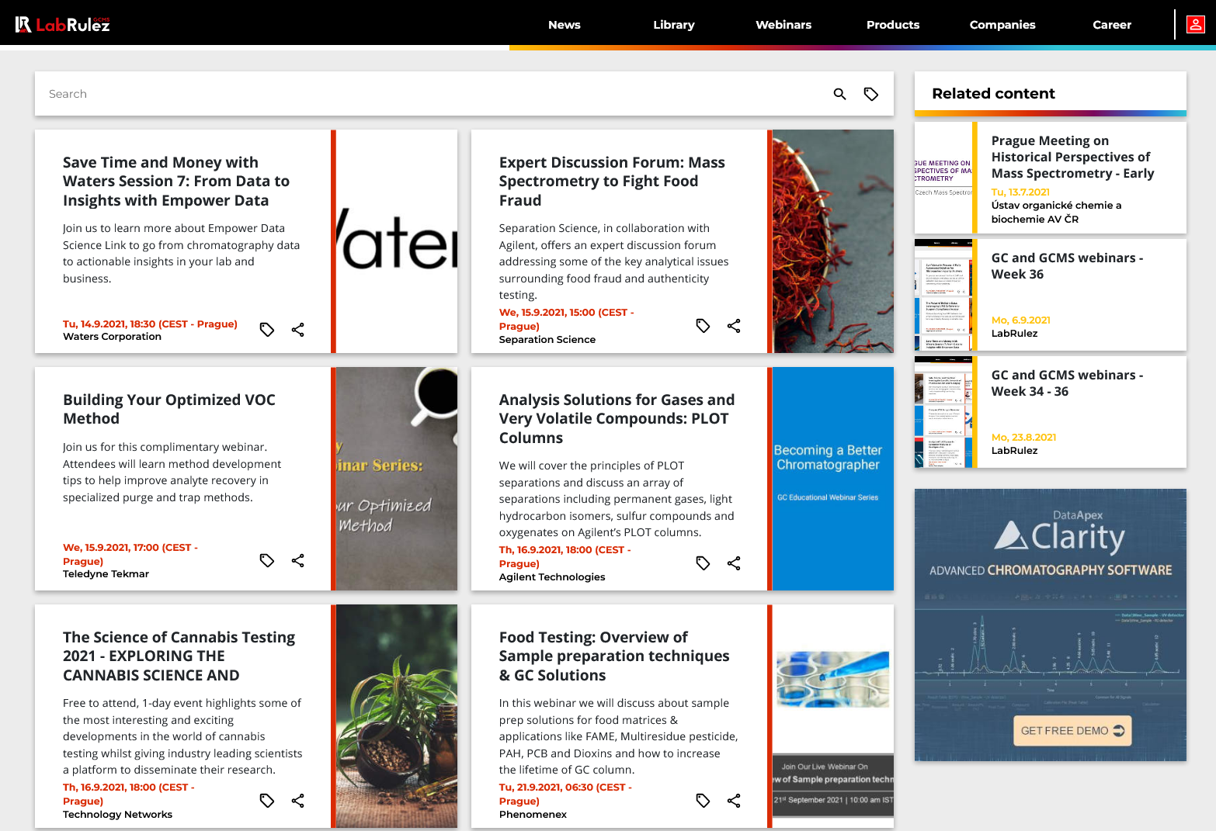Open the Companies menu

[1002, 25]
